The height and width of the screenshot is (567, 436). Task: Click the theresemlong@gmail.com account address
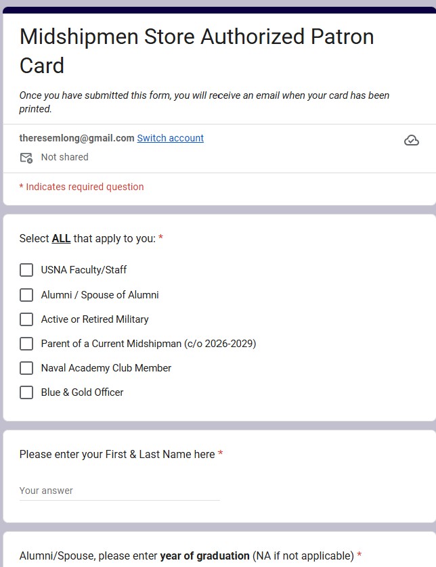pos(77,138)
